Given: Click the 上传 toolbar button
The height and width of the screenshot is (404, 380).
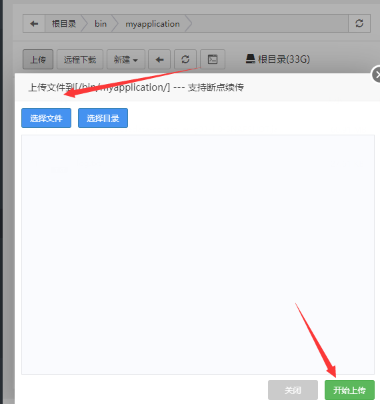Looking at the screenshot, I should [x=38, y=59].
